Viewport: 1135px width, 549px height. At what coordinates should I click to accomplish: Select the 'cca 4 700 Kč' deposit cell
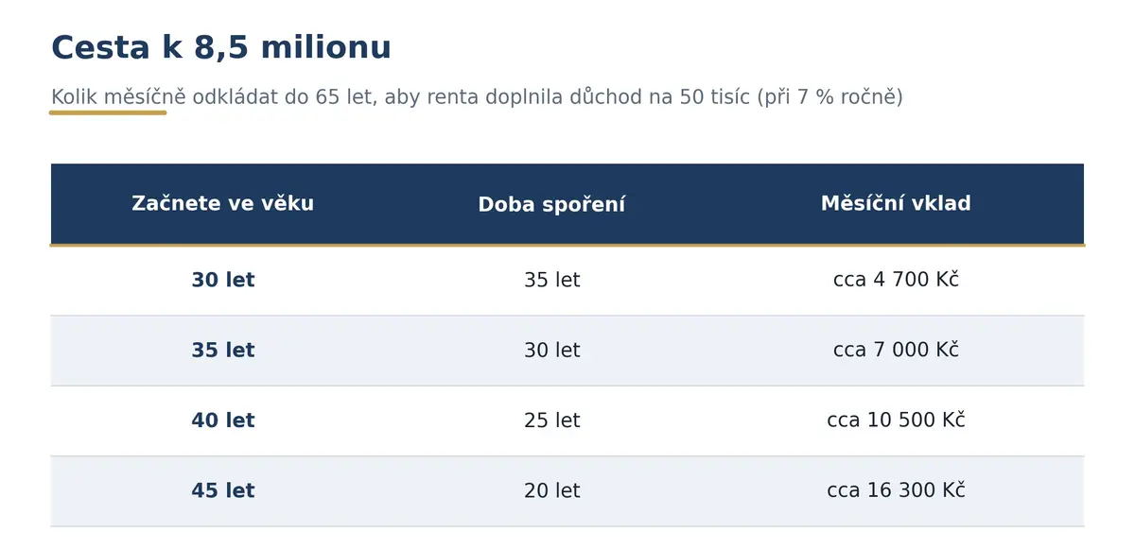coord(896,281)
